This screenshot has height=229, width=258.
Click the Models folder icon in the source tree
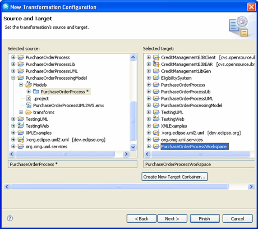28,85
